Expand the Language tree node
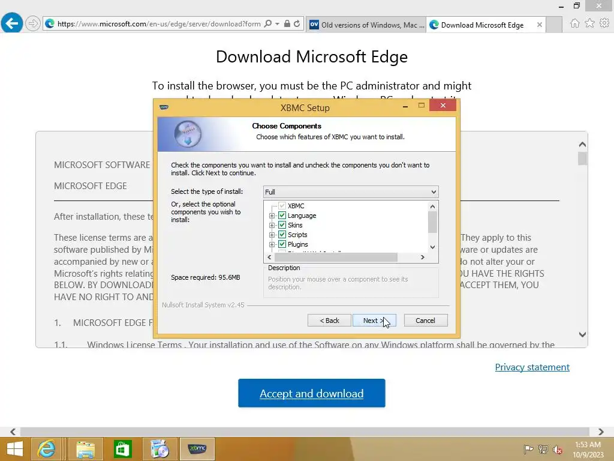 click(x=272, y=215)
